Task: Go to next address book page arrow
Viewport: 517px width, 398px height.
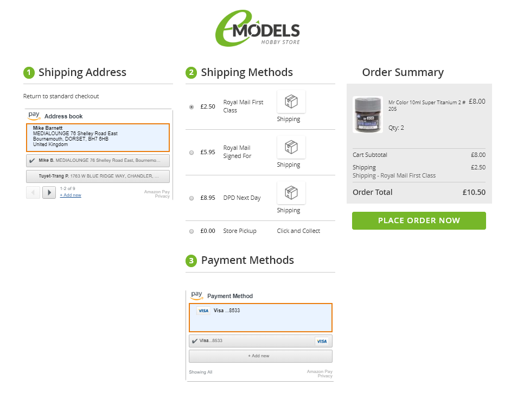Action: pos(49,192)
